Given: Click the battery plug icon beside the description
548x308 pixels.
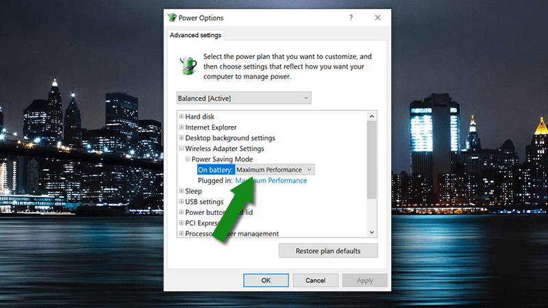Looking at the screenshot, I should click(188, 66).
